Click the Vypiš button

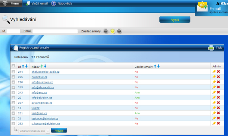[x=175, y=20]
